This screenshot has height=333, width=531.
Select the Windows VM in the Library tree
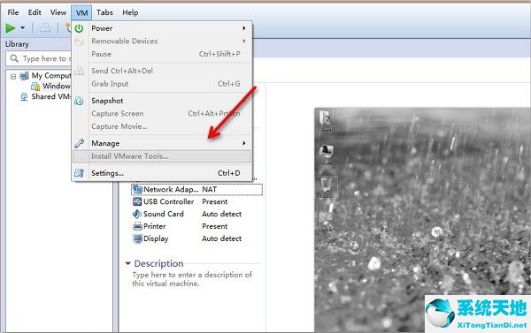(x=57, y=87)
